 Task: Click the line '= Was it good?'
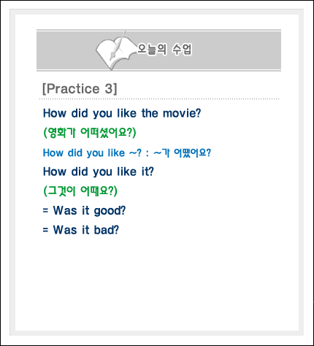84,210
